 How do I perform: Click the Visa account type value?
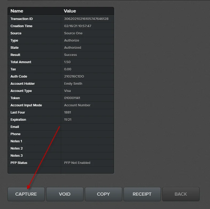(68, 91)
